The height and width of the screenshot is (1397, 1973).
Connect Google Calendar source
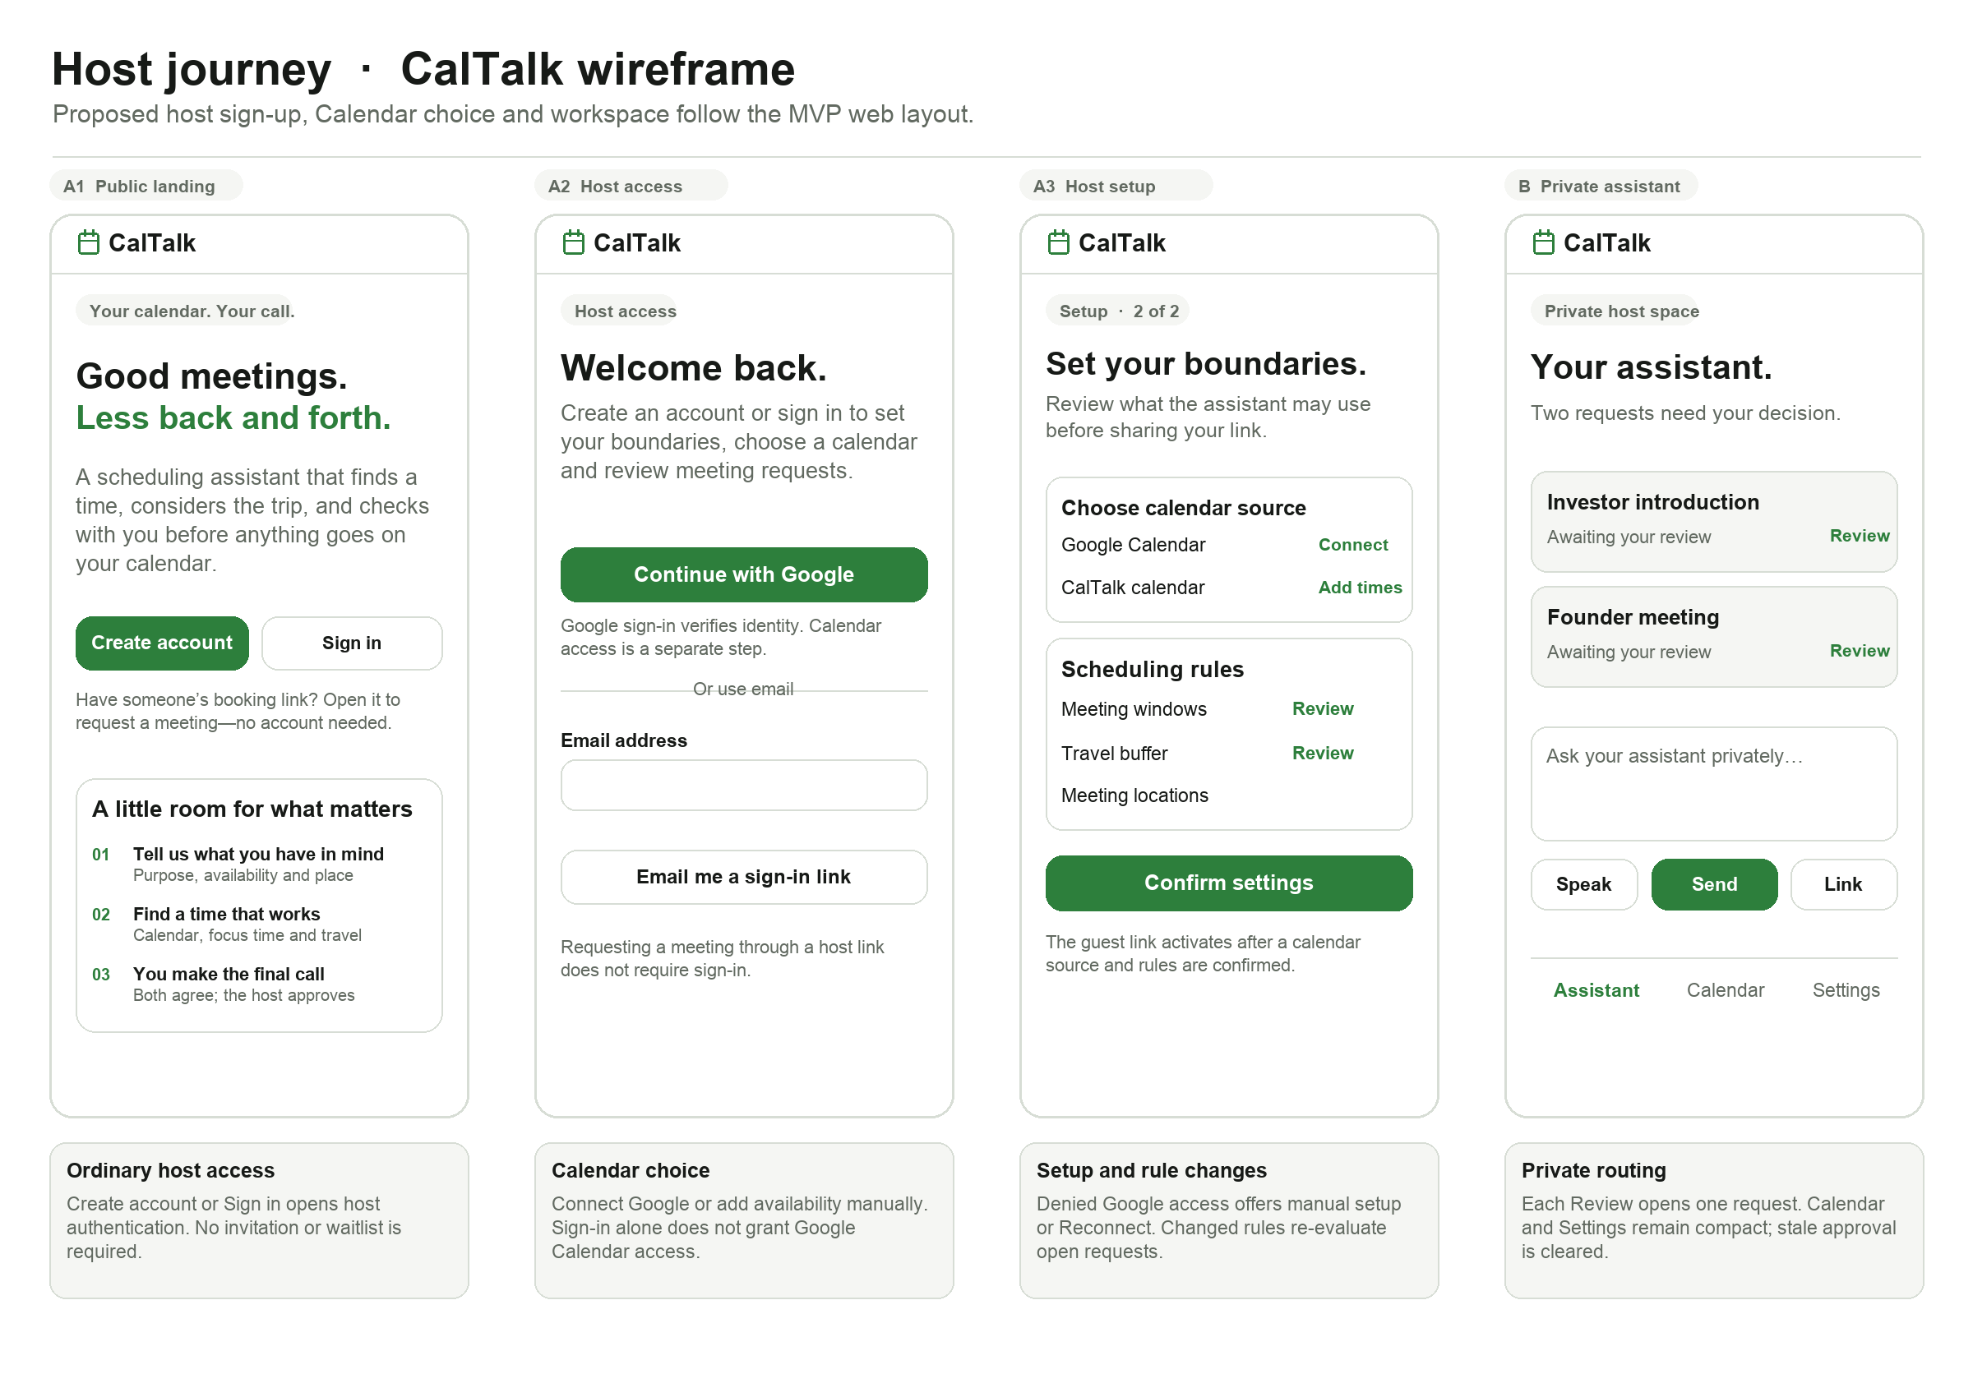click(x=1352, y=545)
